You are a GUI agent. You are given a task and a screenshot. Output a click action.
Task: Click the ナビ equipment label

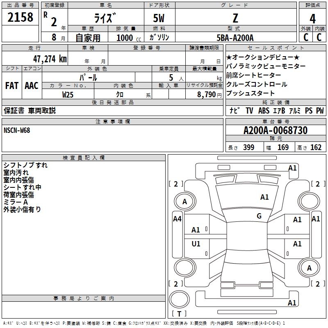tap(235, 110)
